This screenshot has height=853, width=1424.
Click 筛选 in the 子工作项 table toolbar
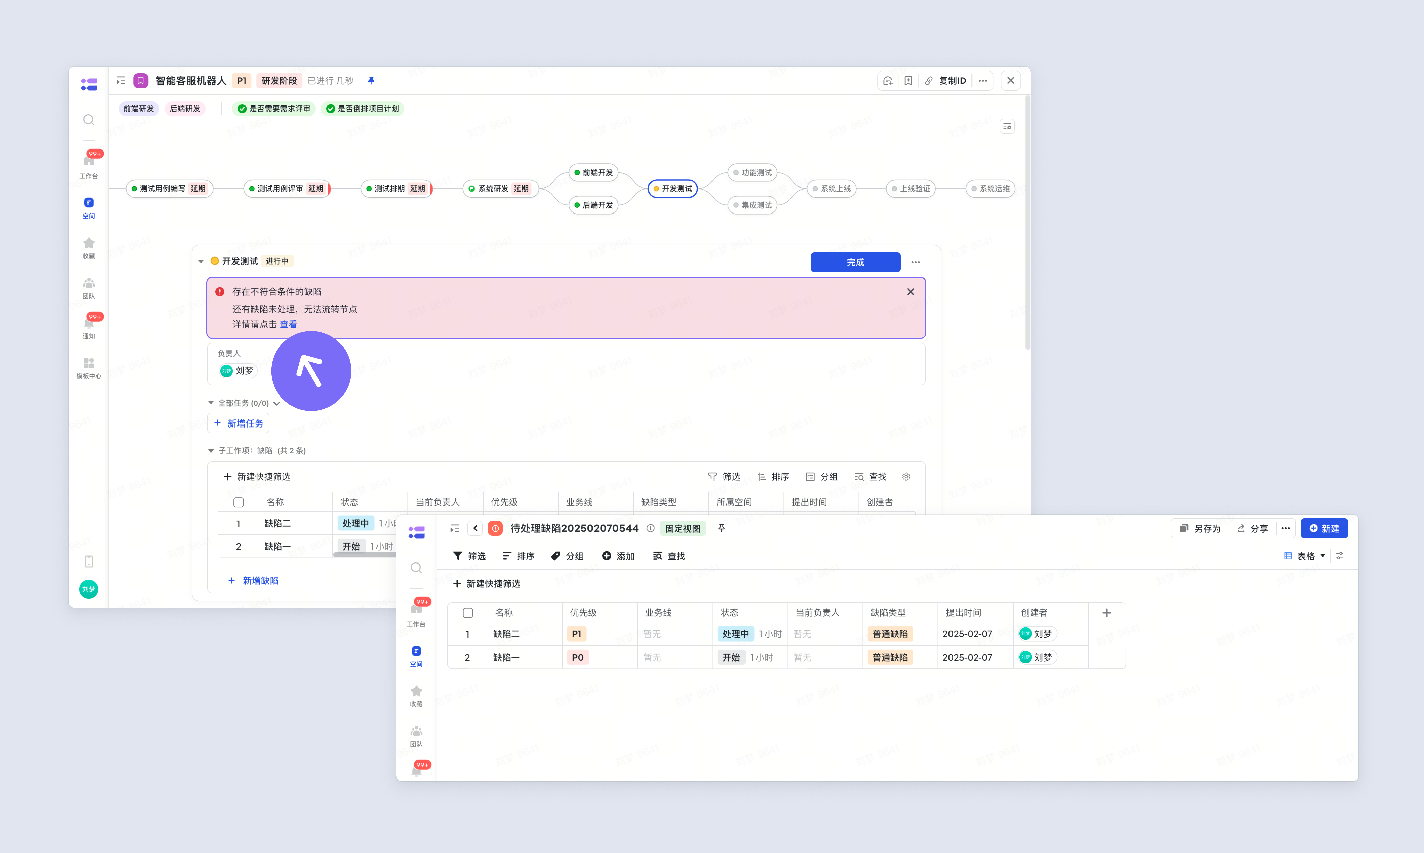[x=724, y=477]
